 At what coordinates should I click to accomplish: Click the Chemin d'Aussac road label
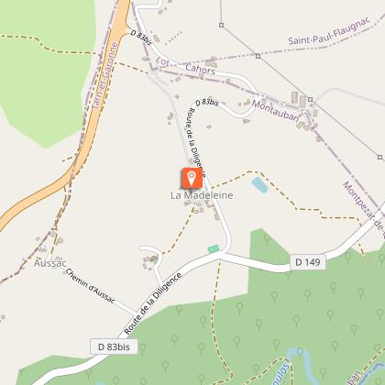click(x=91, y=286)
